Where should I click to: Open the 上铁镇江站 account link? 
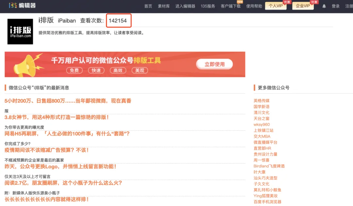(263, 130)
